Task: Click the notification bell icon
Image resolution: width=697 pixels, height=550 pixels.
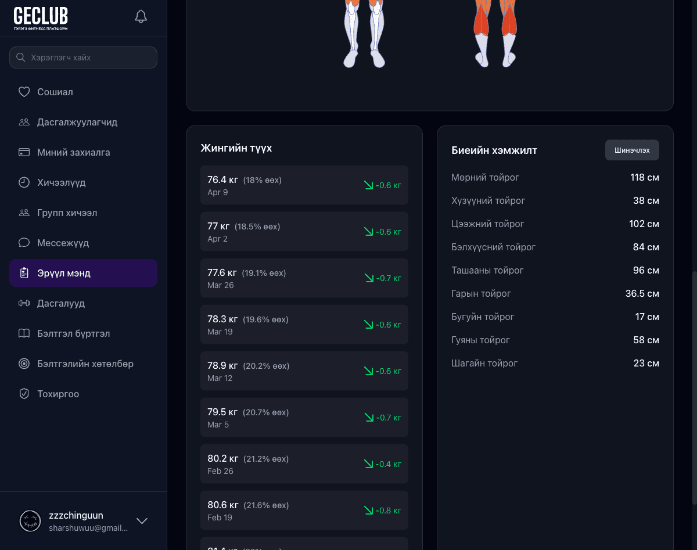Action: tap(141, 16)
